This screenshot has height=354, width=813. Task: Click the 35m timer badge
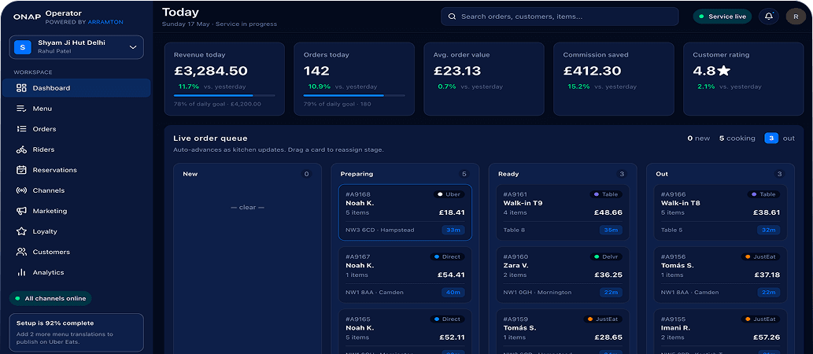point(611,230)
